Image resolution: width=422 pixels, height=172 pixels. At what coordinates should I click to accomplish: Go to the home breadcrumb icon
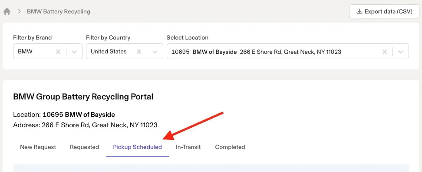[7, 12]
